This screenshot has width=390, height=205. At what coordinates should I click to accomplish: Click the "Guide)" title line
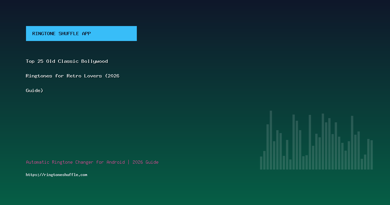34,90
